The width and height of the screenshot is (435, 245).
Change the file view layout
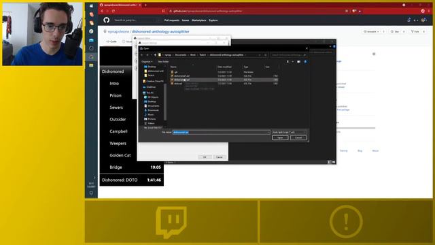coord(288,62)
